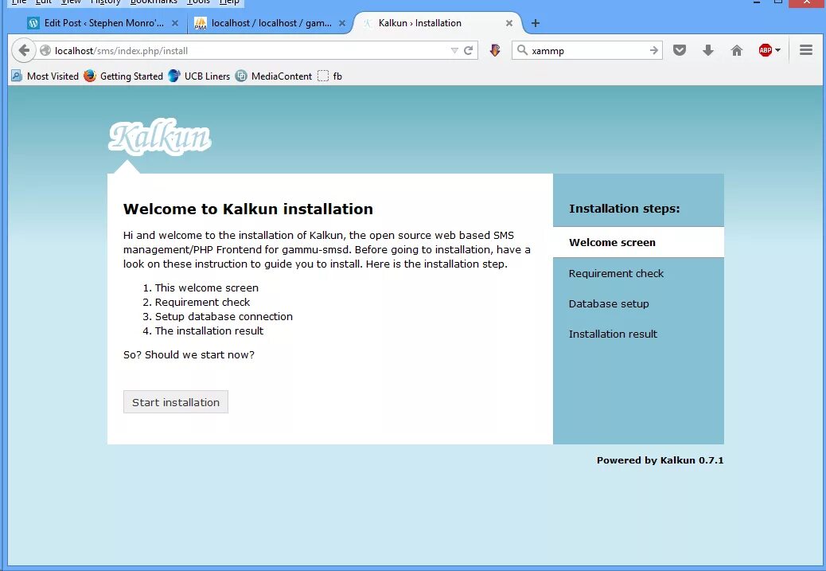The height and width of the screenshot is (571, 826).
Task: Click the xammp search box
Action: 587,51
